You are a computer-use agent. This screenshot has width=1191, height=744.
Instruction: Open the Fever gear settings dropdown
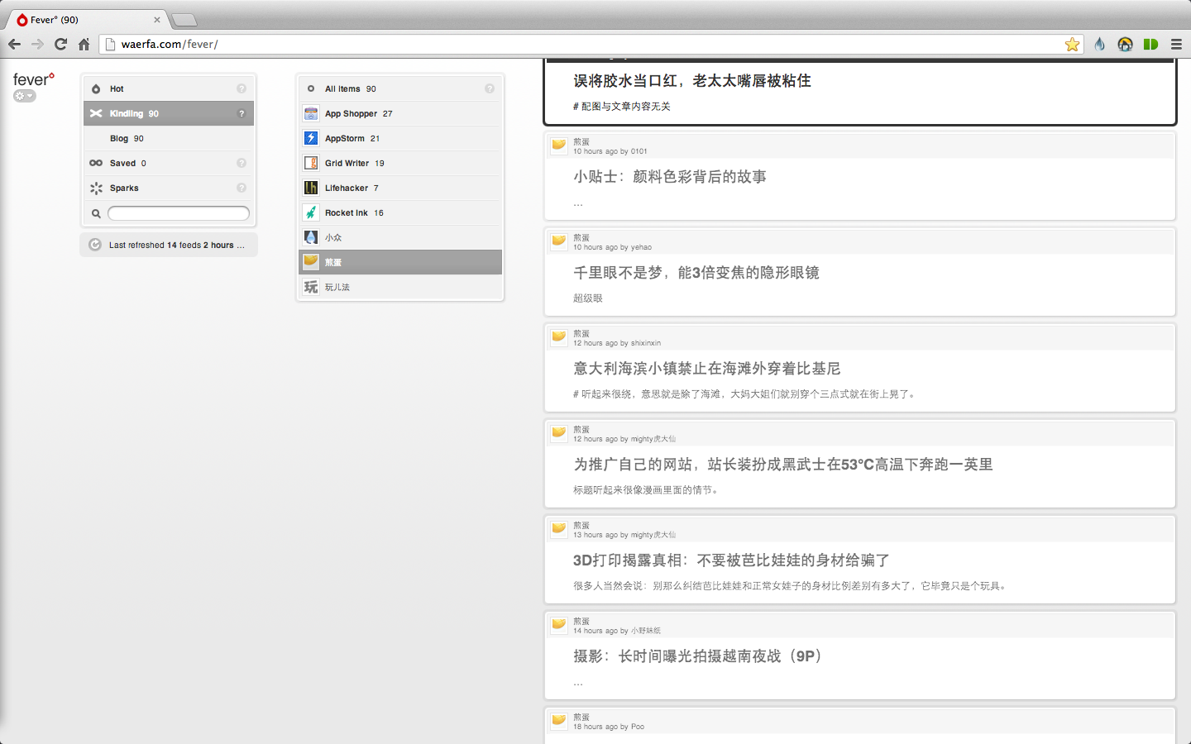(x=25, y=96)
